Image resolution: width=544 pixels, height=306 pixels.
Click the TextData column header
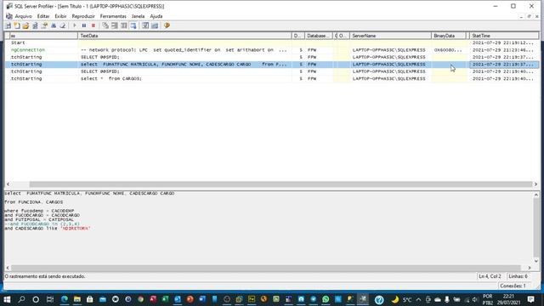[x=184, y=36]
